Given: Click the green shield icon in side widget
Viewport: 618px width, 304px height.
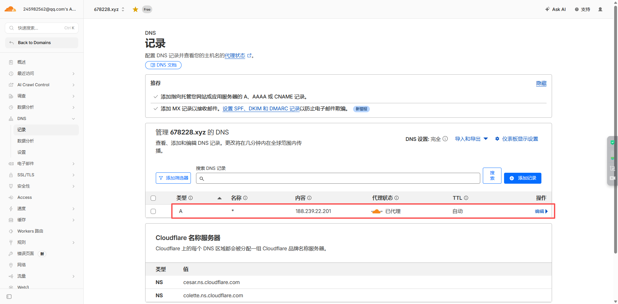Looking at the screenshot, I should tap(613, 143).
